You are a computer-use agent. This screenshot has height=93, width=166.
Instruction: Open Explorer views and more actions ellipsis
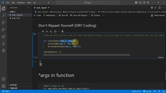(29, 7)
